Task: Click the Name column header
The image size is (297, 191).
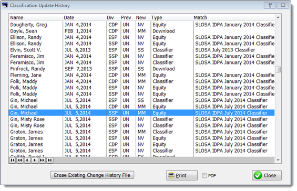Action: [x=36, y=18]
